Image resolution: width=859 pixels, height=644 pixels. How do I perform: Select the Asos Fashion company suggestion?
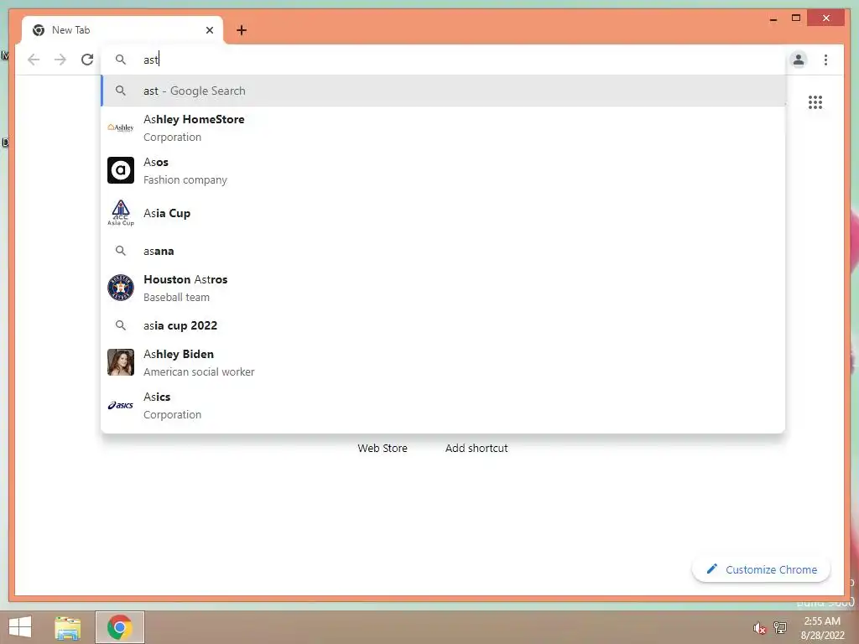pyautogui.click(x=443, y=171)
